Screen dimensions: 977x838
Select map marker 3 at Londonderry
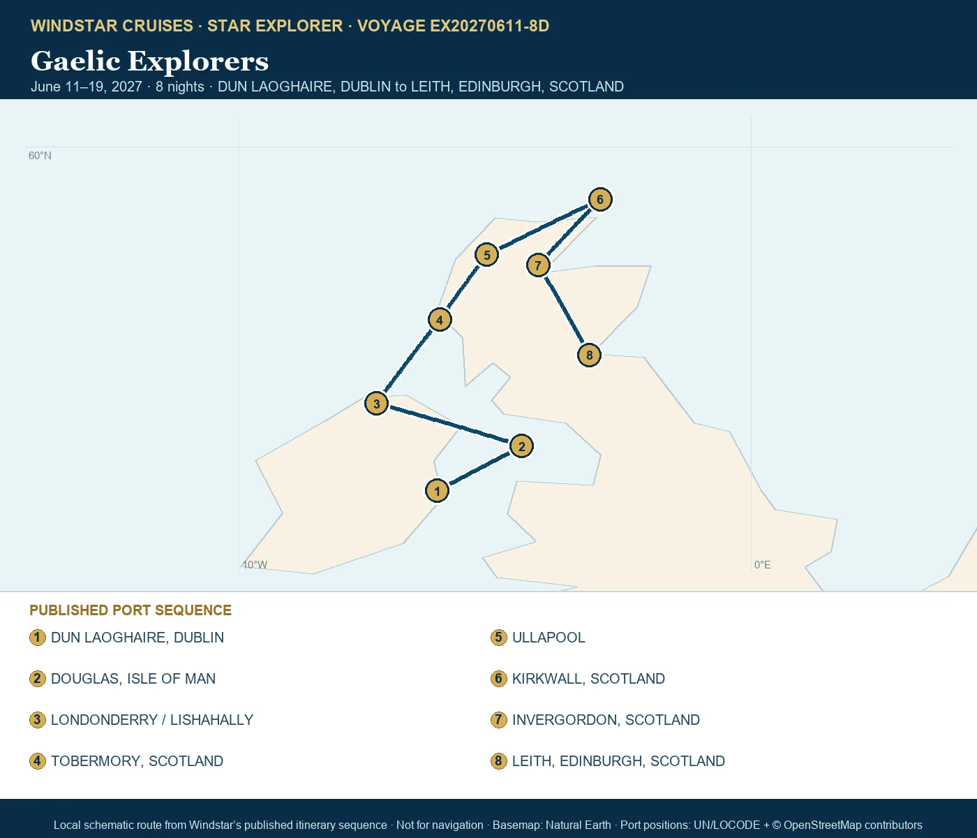tap(377, 404)
